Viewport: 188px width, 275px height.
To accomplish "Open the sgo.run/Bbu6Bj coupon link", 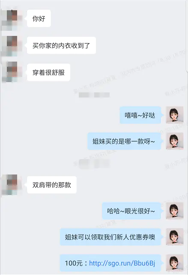I will [x=122, y=263].
